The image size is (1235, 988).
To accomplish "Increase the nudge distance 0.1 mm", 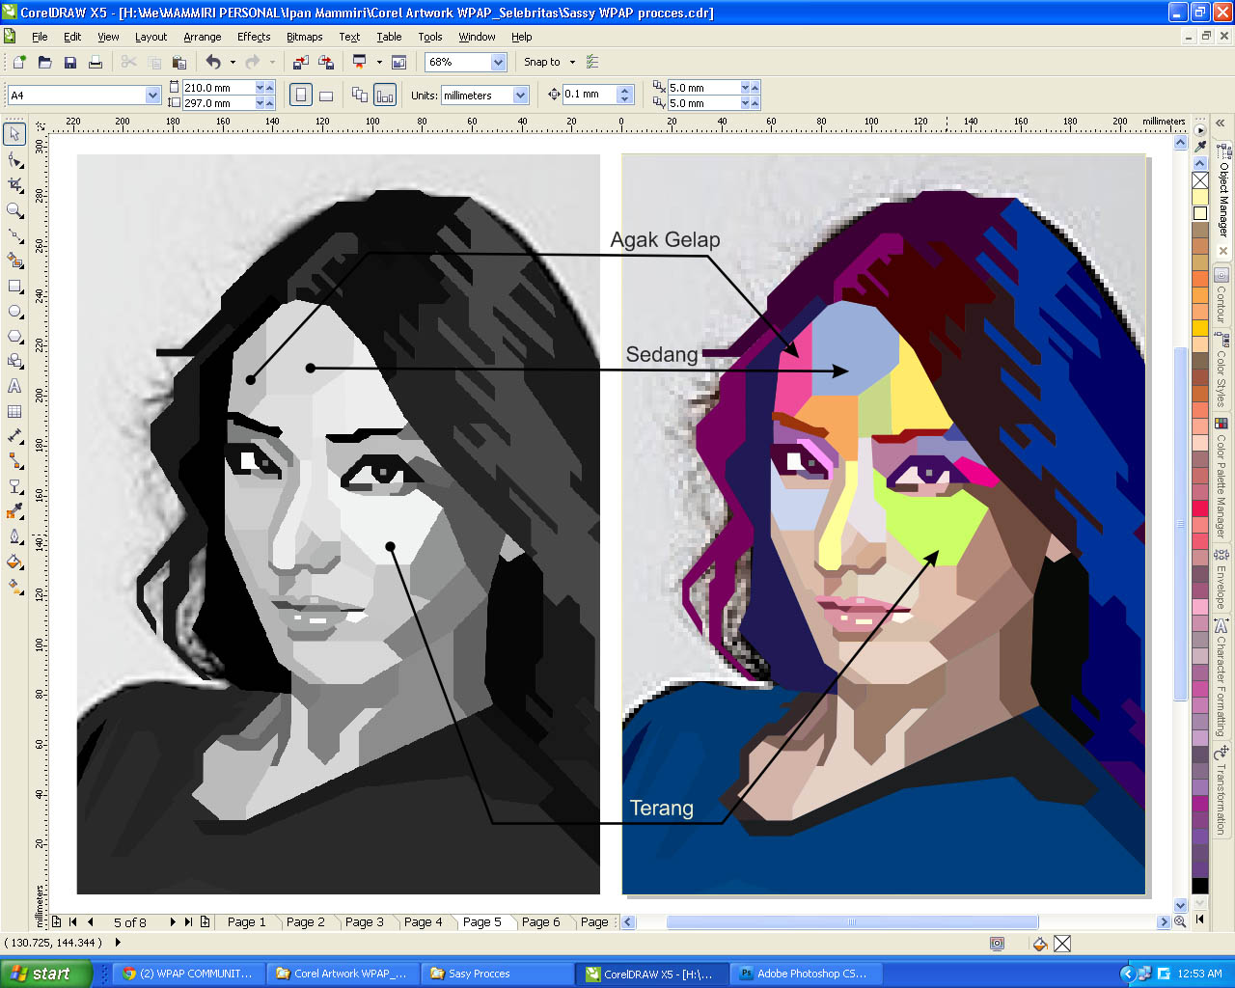I will coord(625,90).
